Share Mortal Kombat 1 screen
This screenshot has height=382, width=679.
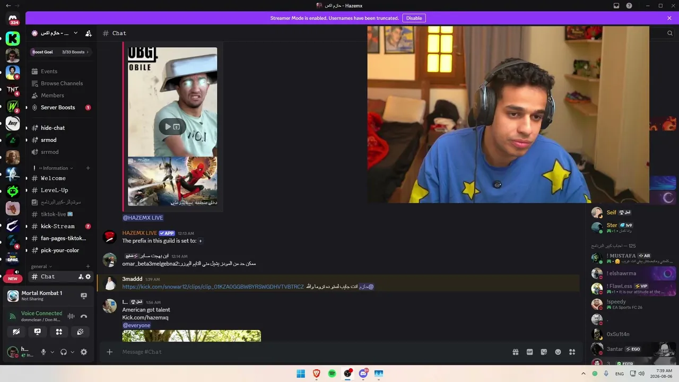point(84,296)
